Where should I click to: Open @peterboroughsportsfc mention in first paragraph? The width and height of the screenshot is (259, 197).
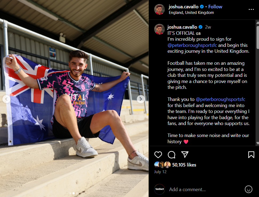click(192, 45)
